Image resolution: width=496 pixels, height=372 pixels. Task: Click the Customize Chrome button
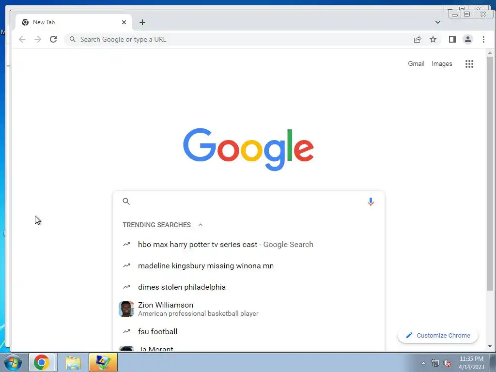pos(438,335)
